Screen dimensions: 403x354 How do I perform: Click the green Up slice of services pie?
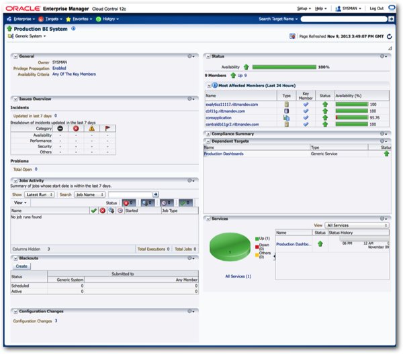click(x=230, y=246)
